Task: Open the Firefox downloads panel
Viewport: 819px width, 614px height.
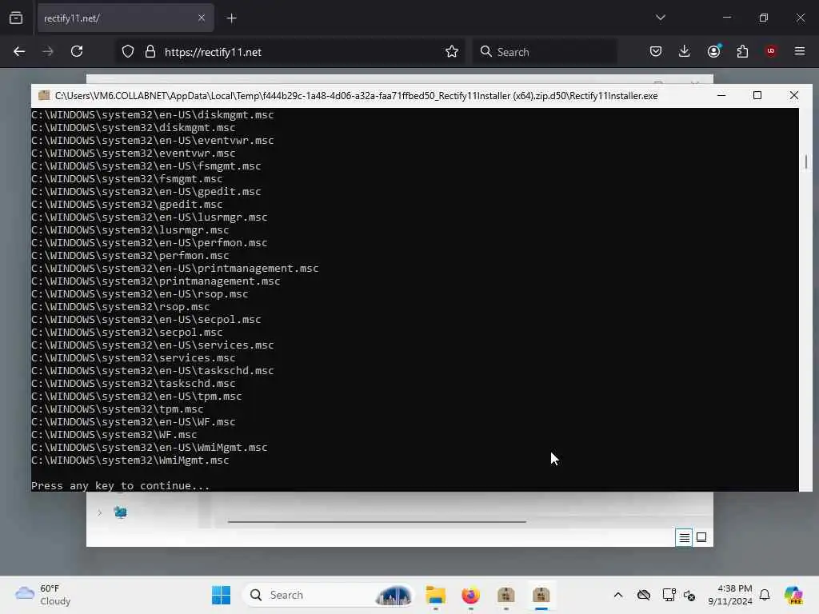Action: (685, 52)
